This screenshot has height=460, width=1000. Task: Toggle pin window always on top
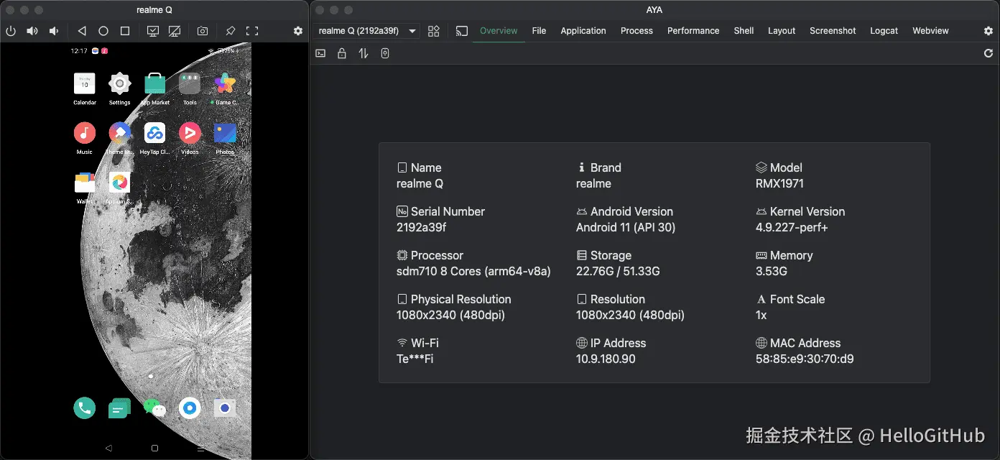click(x=231, y=31)
